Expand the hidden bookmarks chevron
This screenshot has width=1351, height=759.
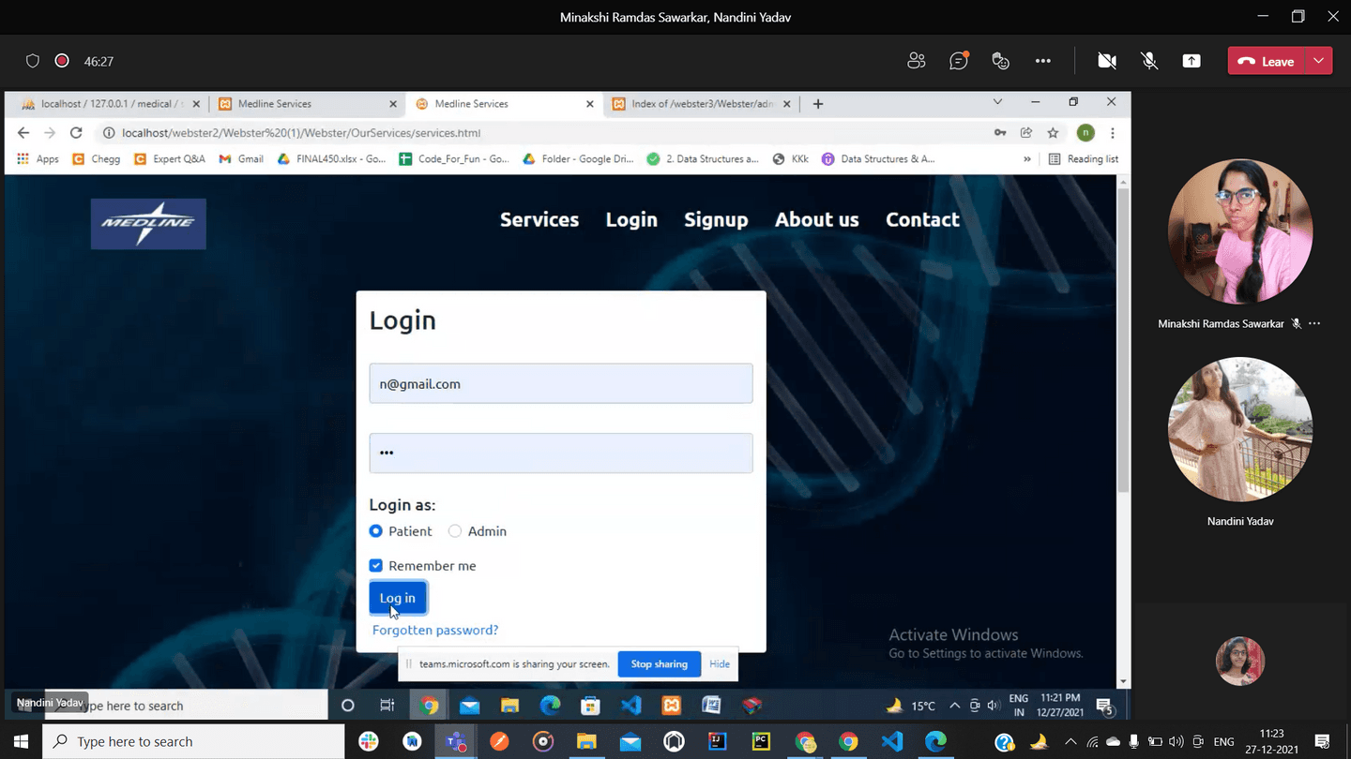[1026, 159]
